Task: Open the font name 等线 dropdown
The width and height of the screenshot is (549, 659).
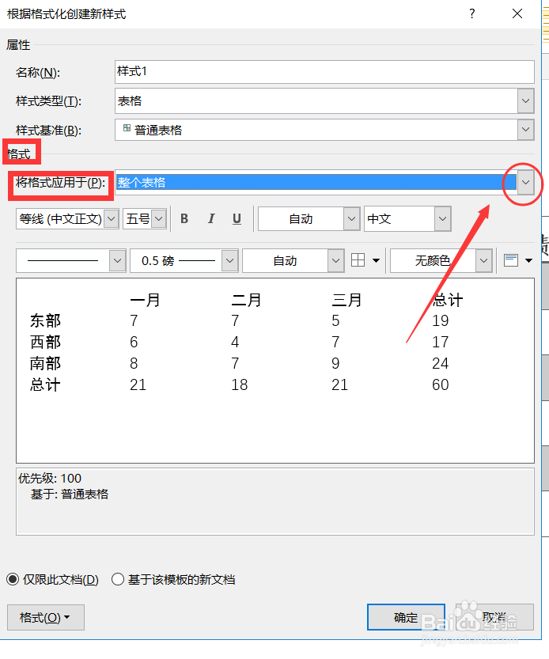Action: pos(112,219)
